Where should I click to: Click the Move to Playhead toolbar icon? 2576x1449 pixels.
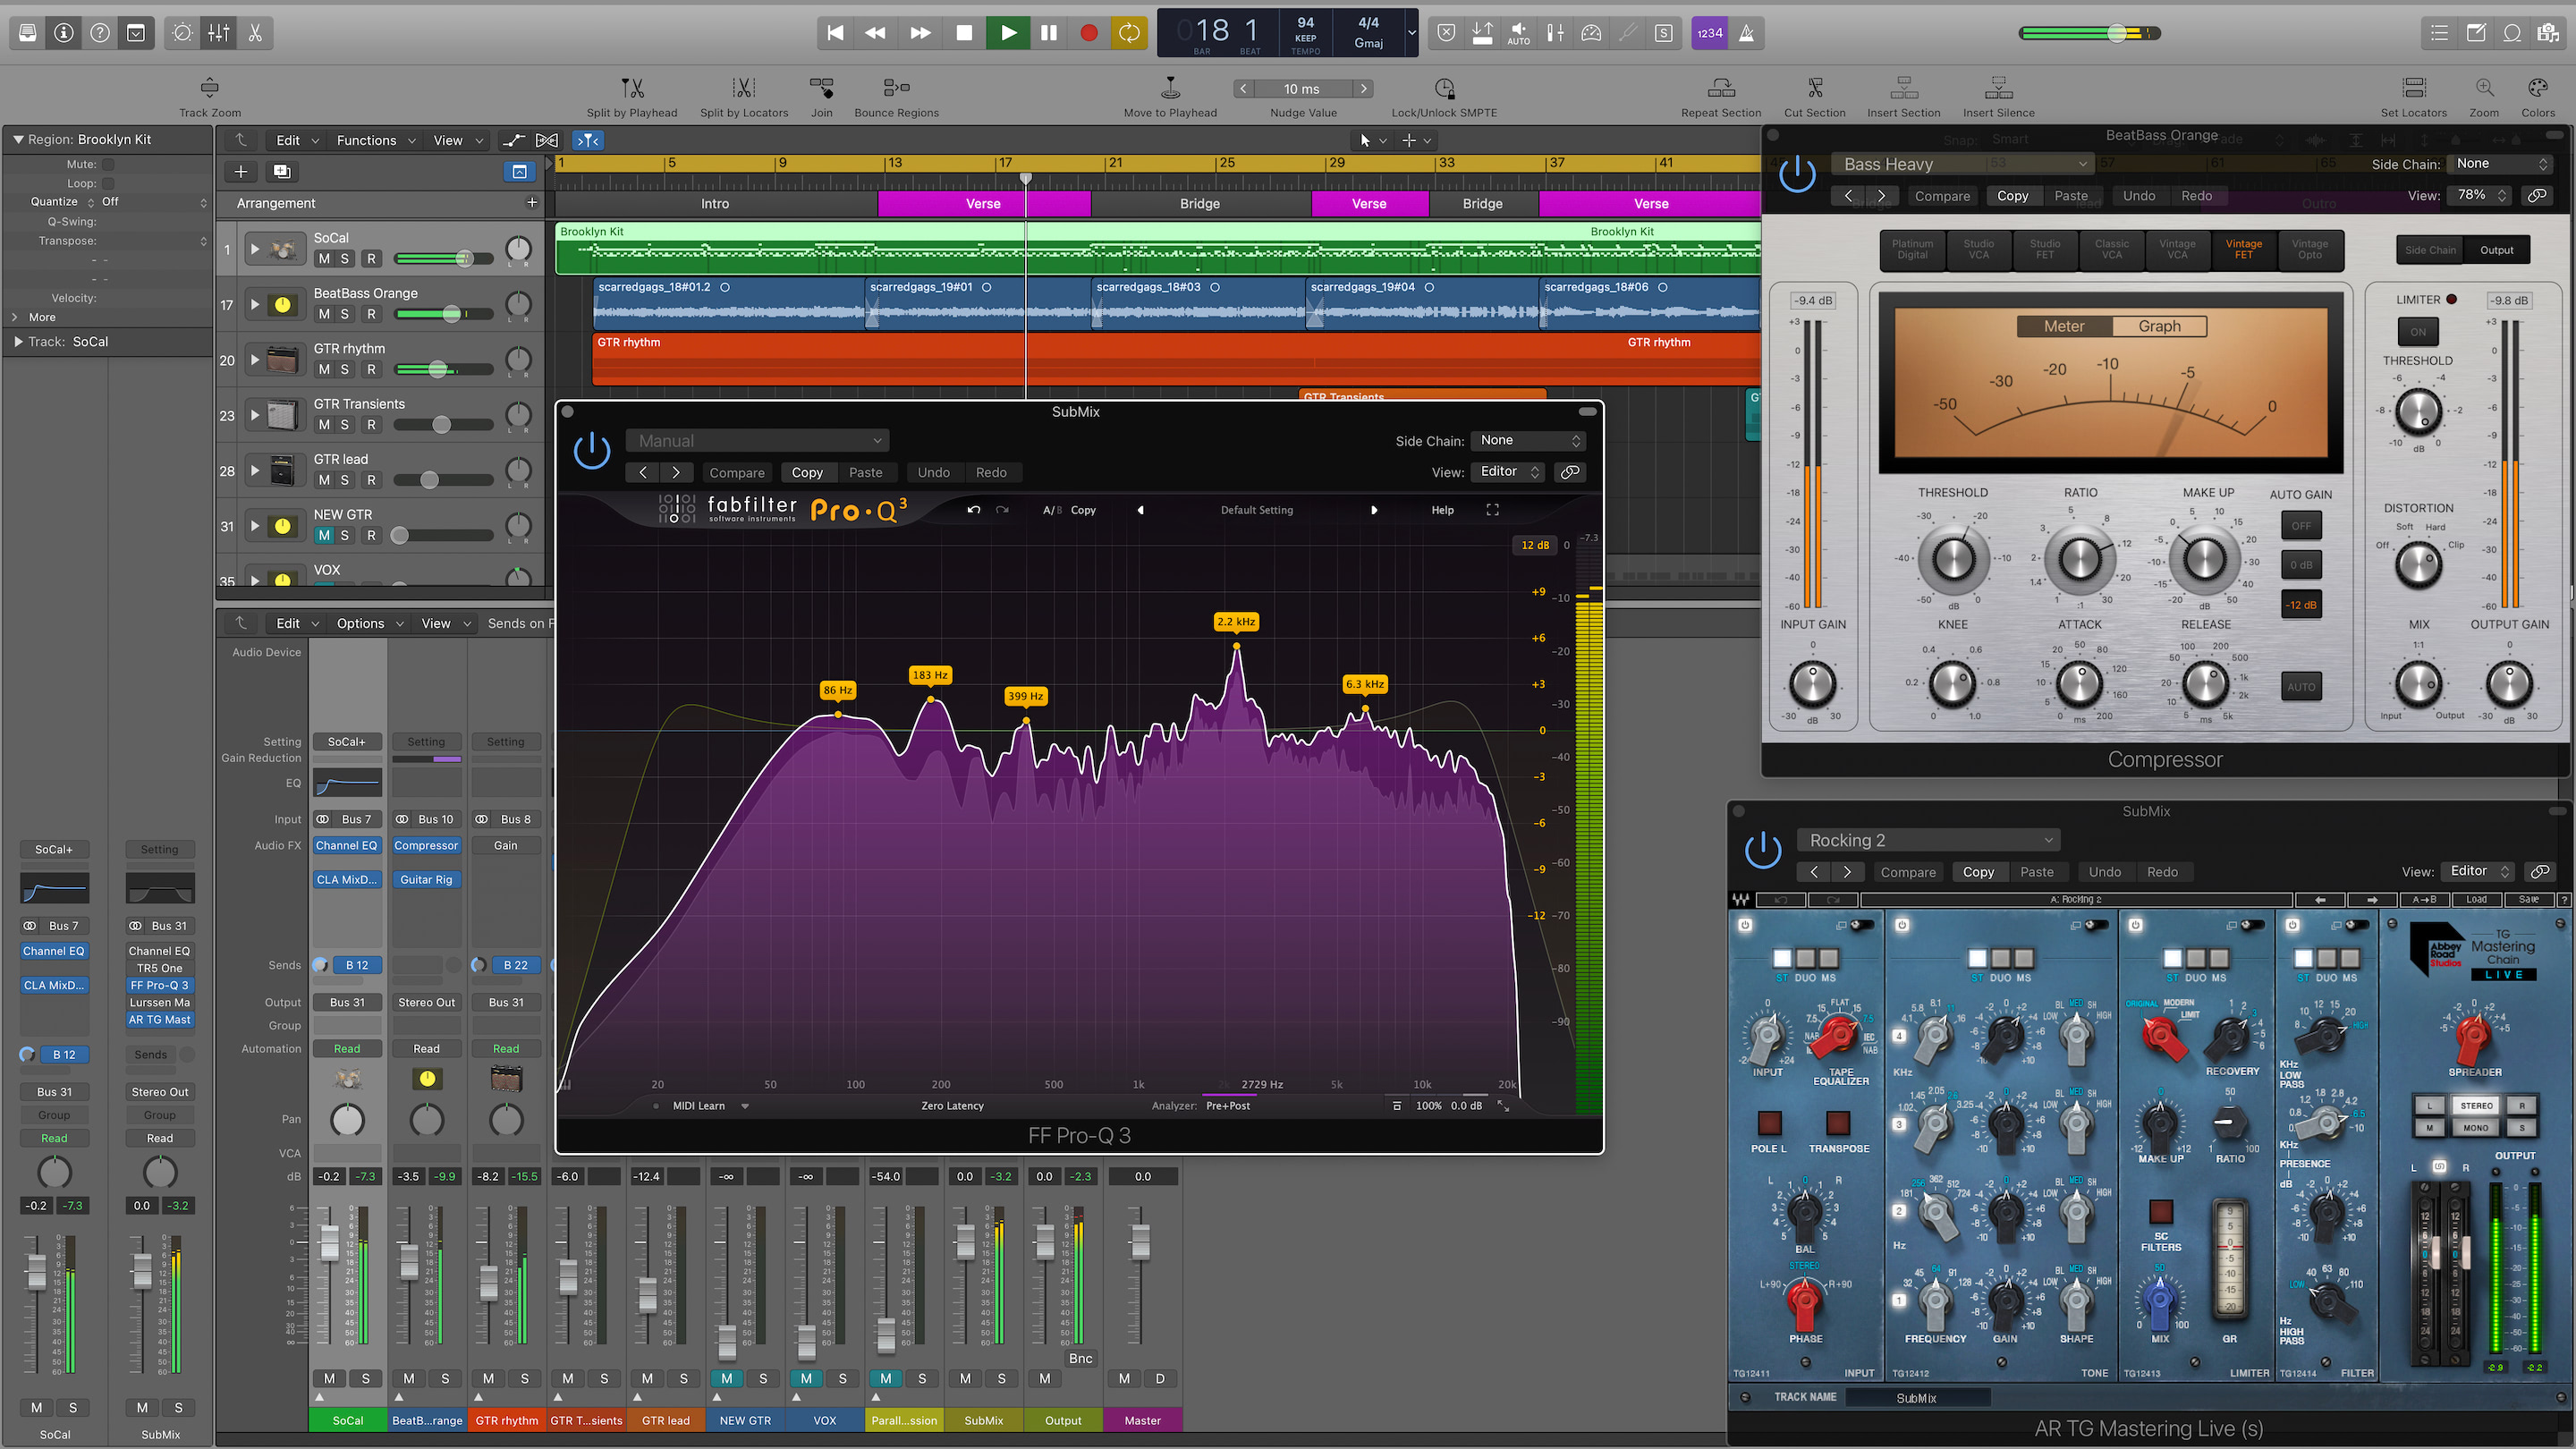tap(1170, 97)
